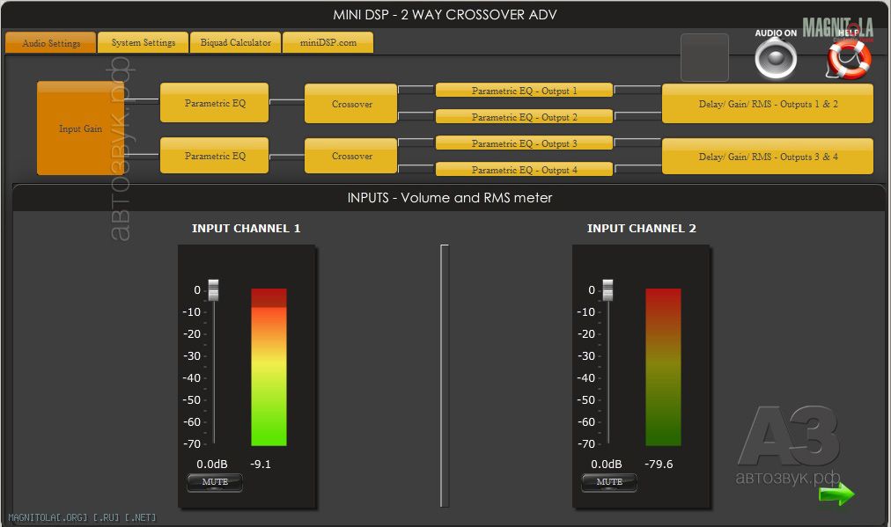
Task: Mute Input Channel 2
Action: [609, 482]
